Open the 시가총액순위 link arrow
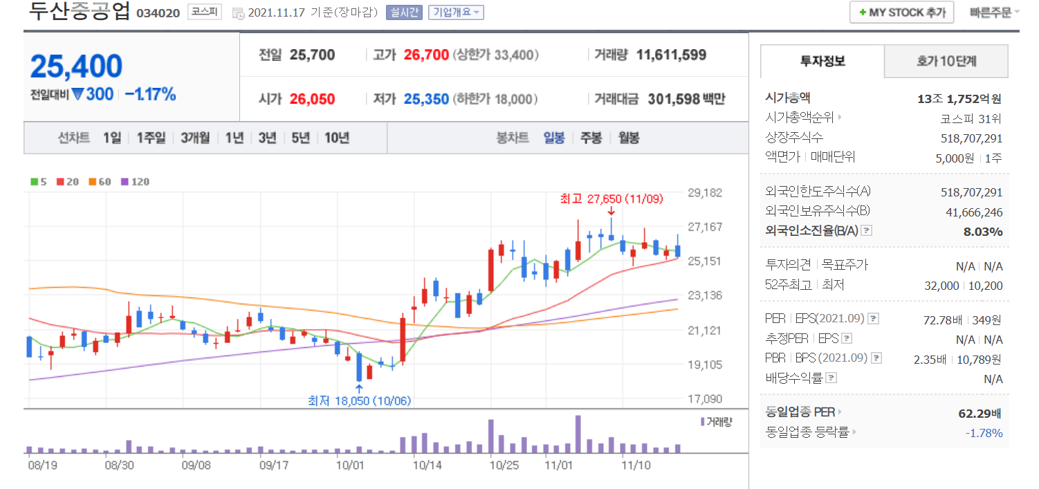 coord(840,118)
